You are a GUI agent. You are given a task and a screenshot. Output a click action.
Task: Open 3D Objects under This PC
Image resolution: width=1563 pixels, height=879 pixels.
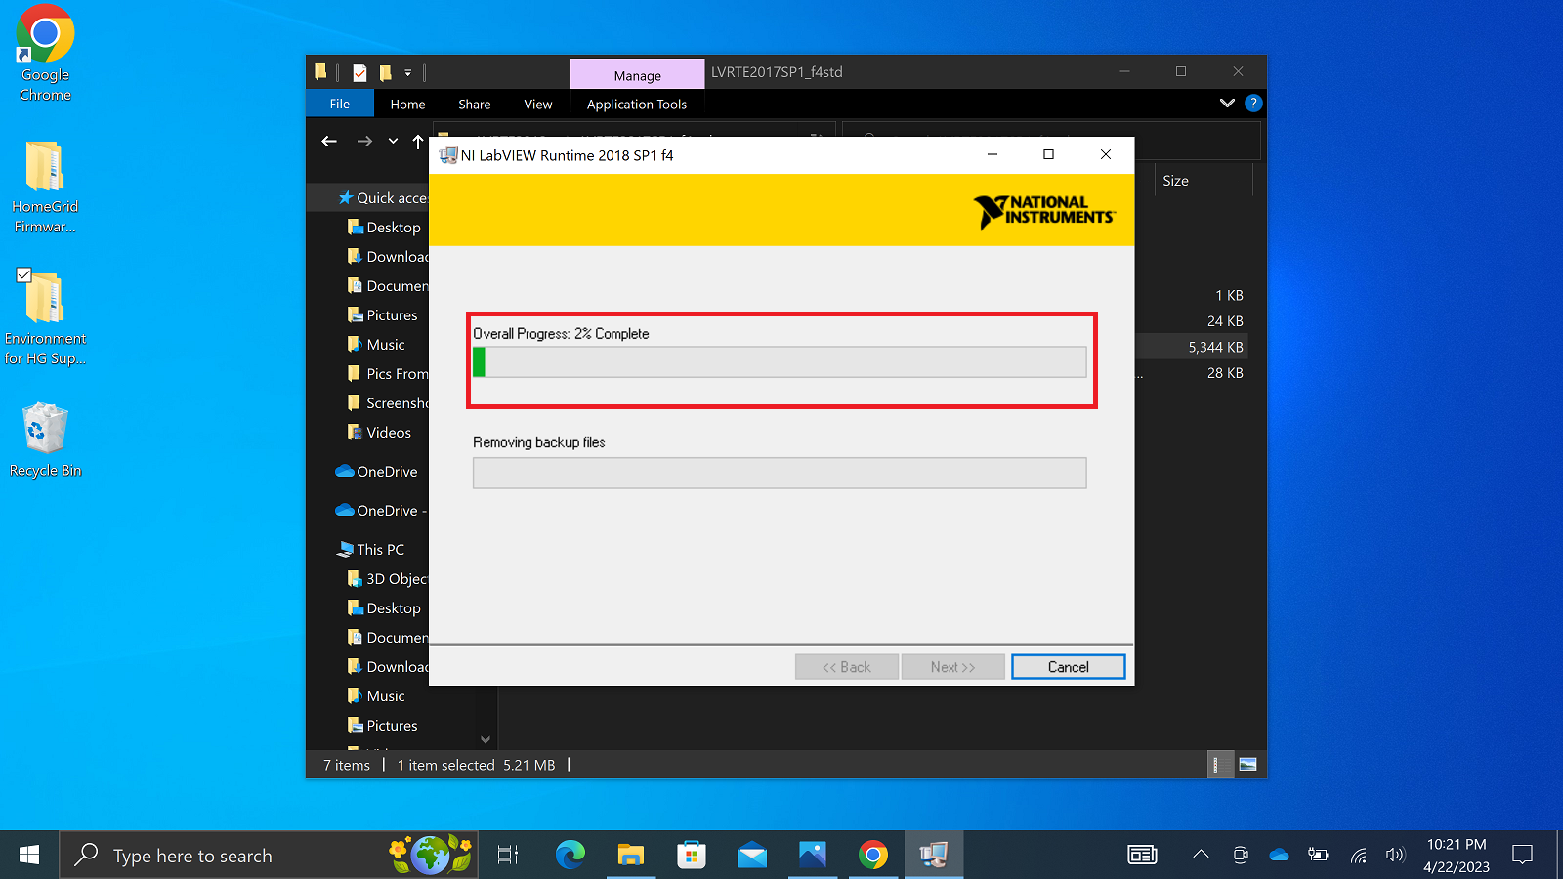388,578
